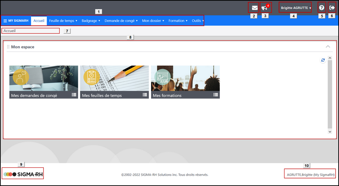Expand the Brigitte AGRUTTE user dropdown
Viewport: 339px width, 186px height.
tap(296, 8)
